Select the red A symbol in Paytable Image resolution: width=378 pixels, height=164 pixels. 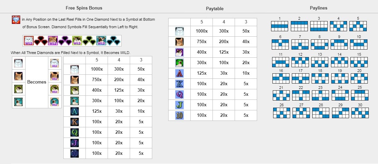[179, 73]
